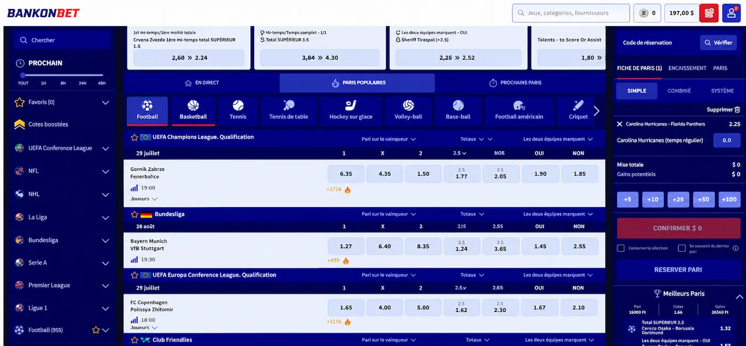Click the Chercher sidebar search field
The image size is (746, 346).
(62, 40)
